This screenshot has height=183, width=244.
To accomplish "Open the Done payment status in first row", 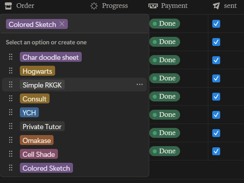I will [x=165, y=24].
